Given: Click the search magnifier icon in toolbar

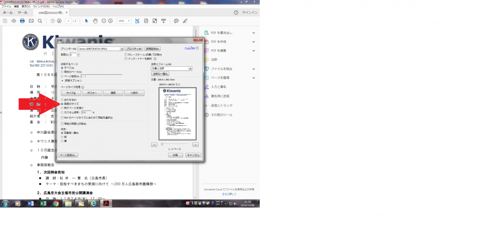Looking at the screenshot, I should coord(40,21).
